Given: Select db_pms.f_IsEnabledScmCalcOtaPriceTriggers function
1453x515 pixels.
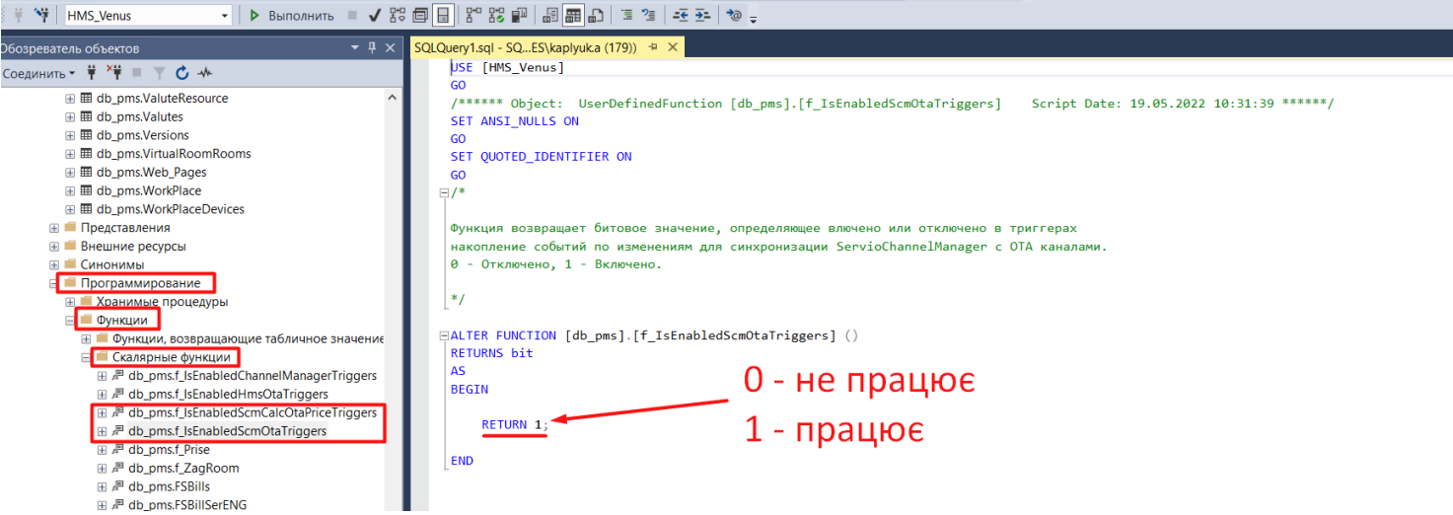Looking at the screenshot, I should pyautogui.click(x=252, y=412).
